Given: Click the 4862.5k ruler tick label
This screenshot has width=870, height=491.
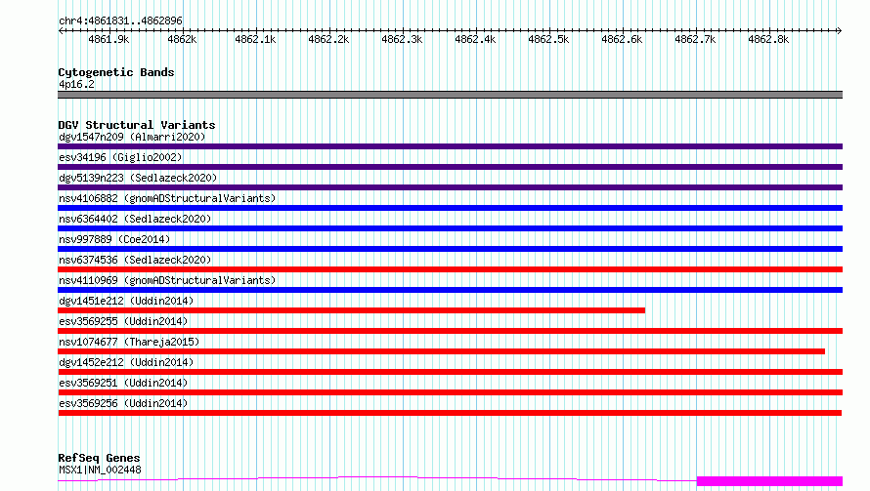Looking at the screenshot, I should coord(548,39).
